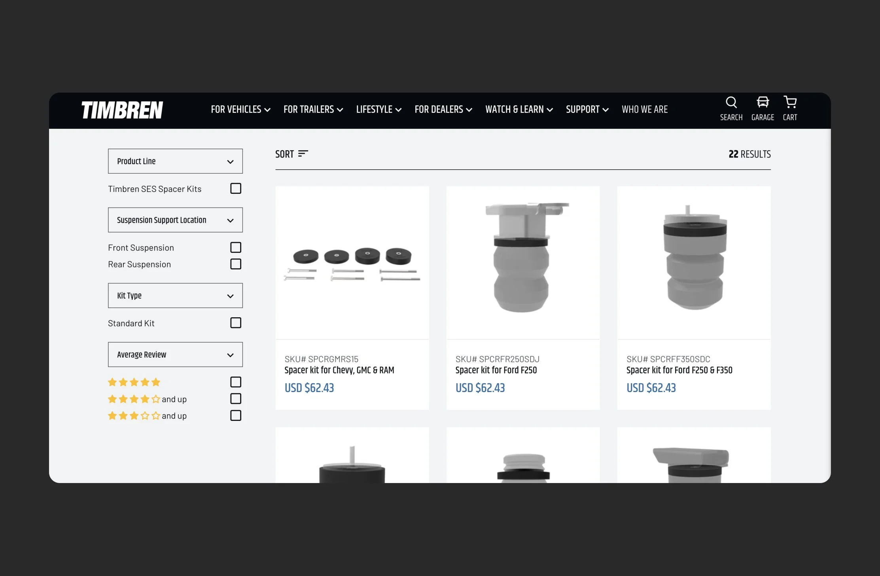The image size is (880, 576).
Task: Check the Timbren SES Spacer Kits box
Action: pyautogui.click(x=236, y=189)
